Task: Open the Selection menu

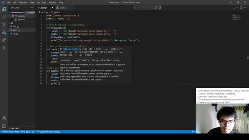Action: 23,3
